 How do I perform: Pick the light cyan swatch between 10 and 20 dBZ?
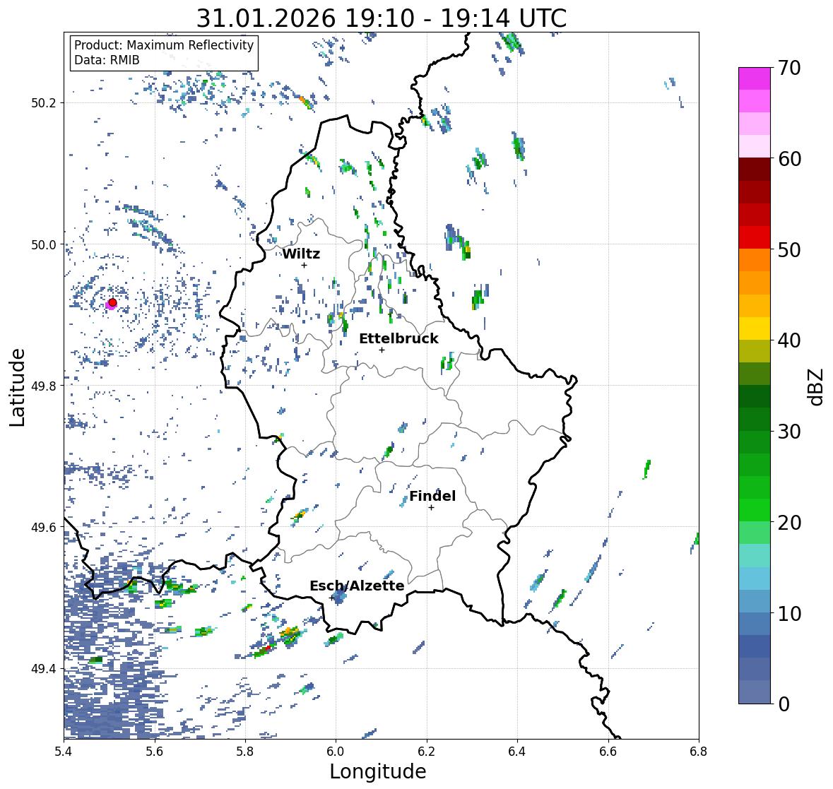pos(755,556)
